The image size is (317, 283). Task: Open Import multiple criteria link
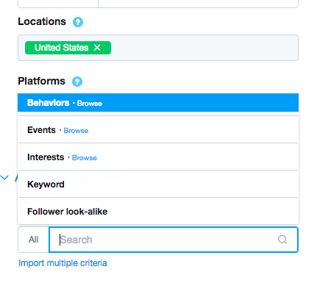click(x=63, y=263)
